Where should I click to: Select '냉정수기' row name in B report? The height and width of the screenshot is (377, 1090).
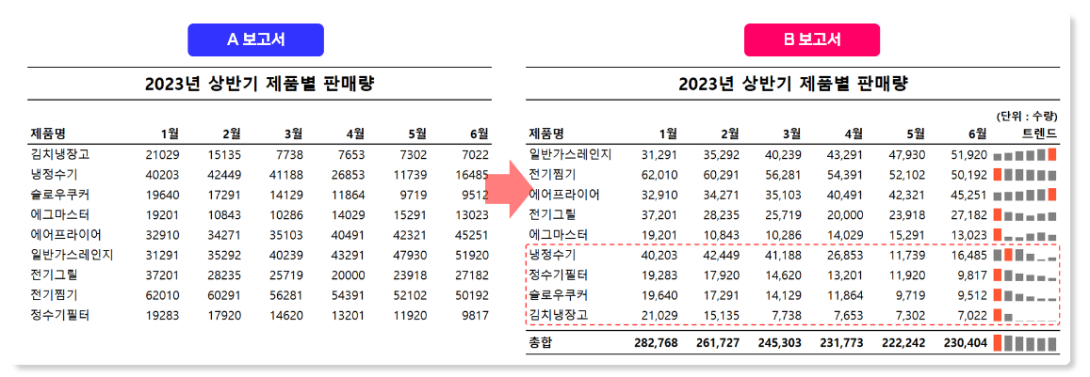pyautogui.click(x=553, y=255)
